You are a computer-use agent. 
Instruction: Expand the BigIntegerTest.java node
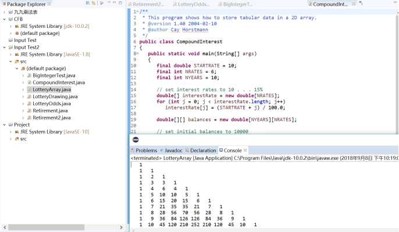23,76
